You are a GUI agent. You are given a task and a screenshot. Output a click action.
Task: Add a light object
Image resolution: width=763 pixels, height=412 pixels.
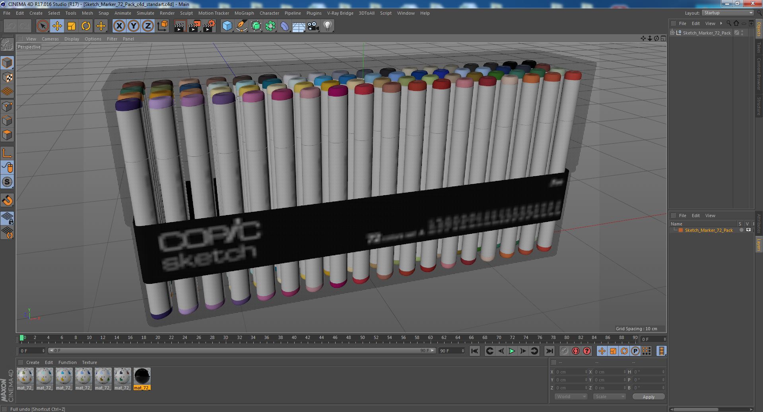coord(328,26)
